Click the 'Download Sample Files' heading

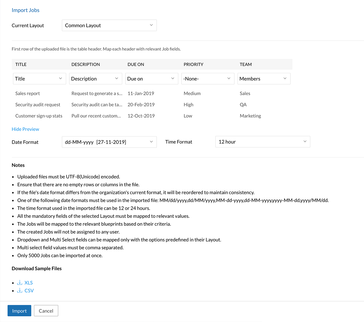click(x=37, y=268)
